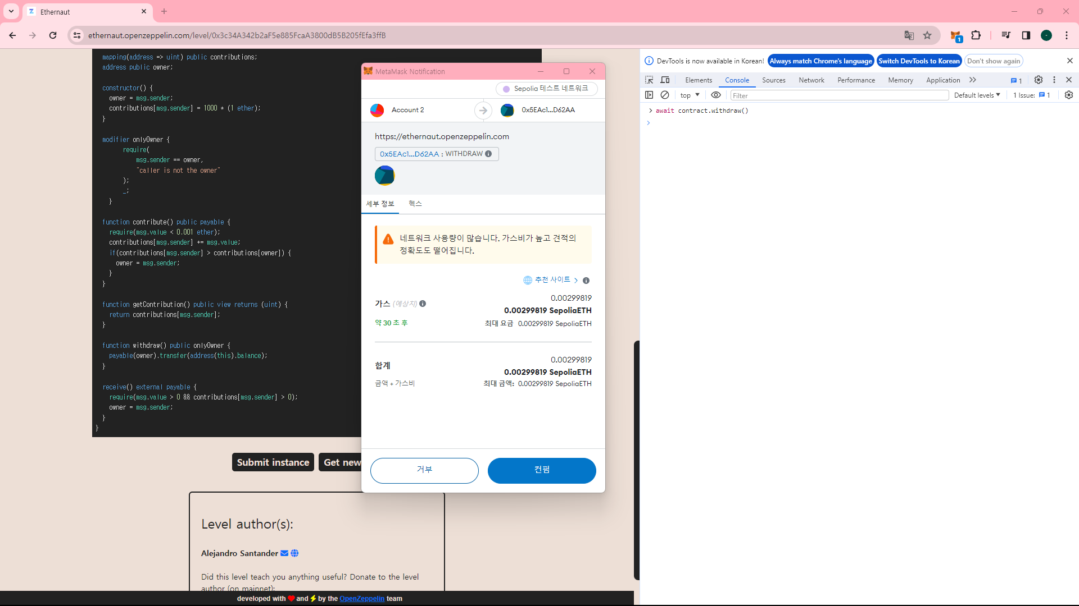
Task: Switch to the Elements tab
Action: tap(699, 80)
